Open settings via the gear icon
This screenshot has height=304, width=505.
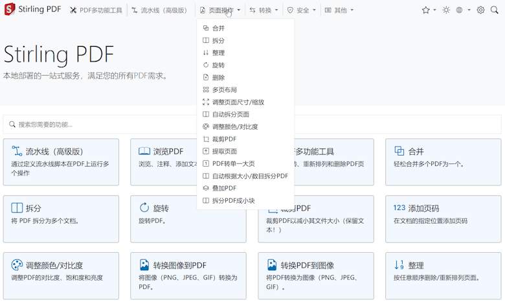coord(480,10)
